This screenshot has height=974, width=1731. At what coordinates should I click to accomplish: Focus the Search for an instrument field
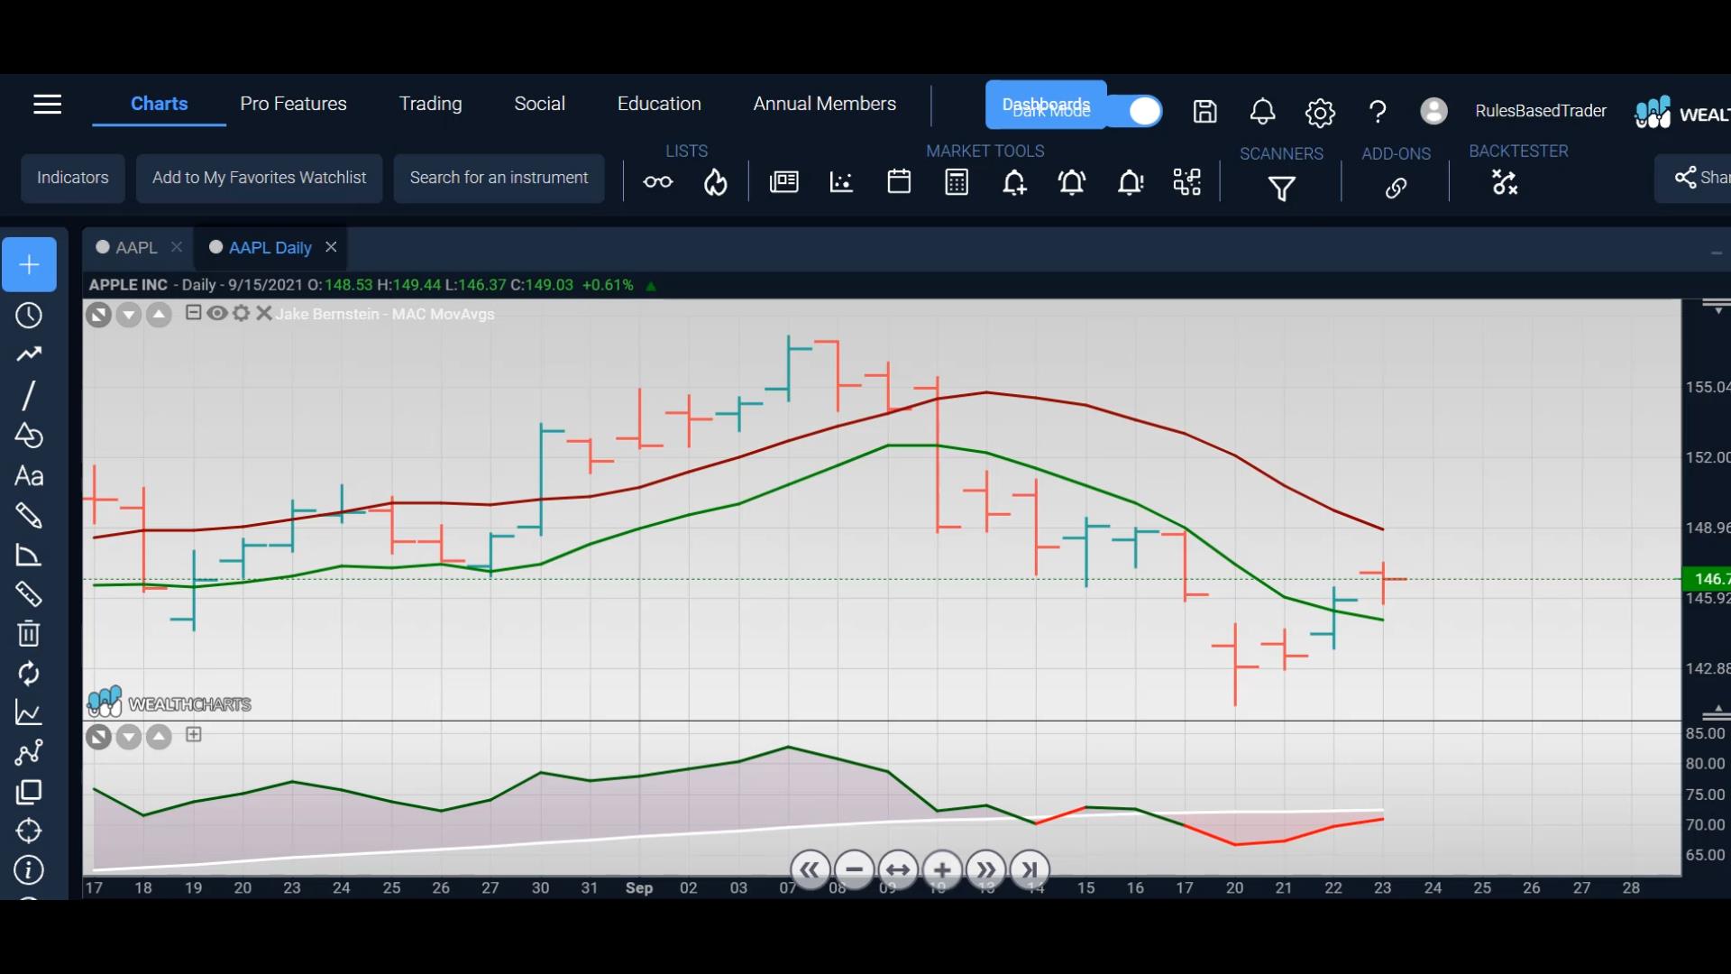coord(499,178)
